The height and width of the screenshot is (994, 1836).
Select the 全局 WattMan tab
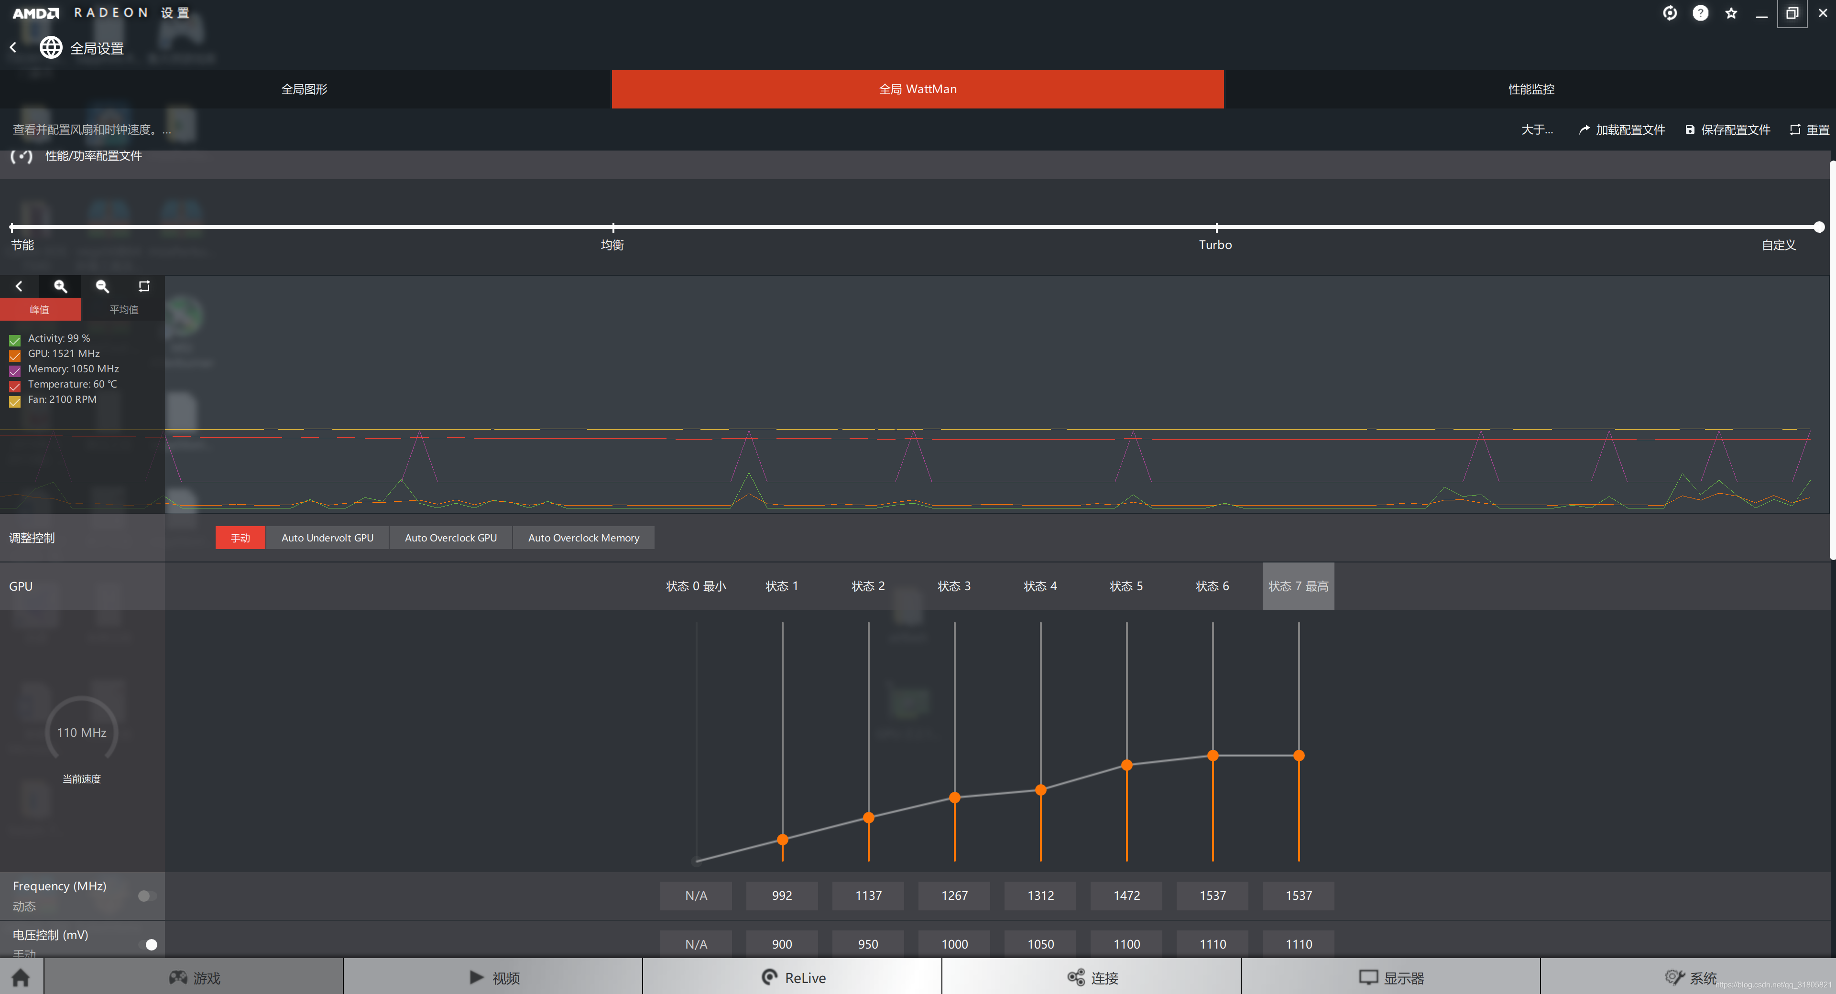(918, 89)
